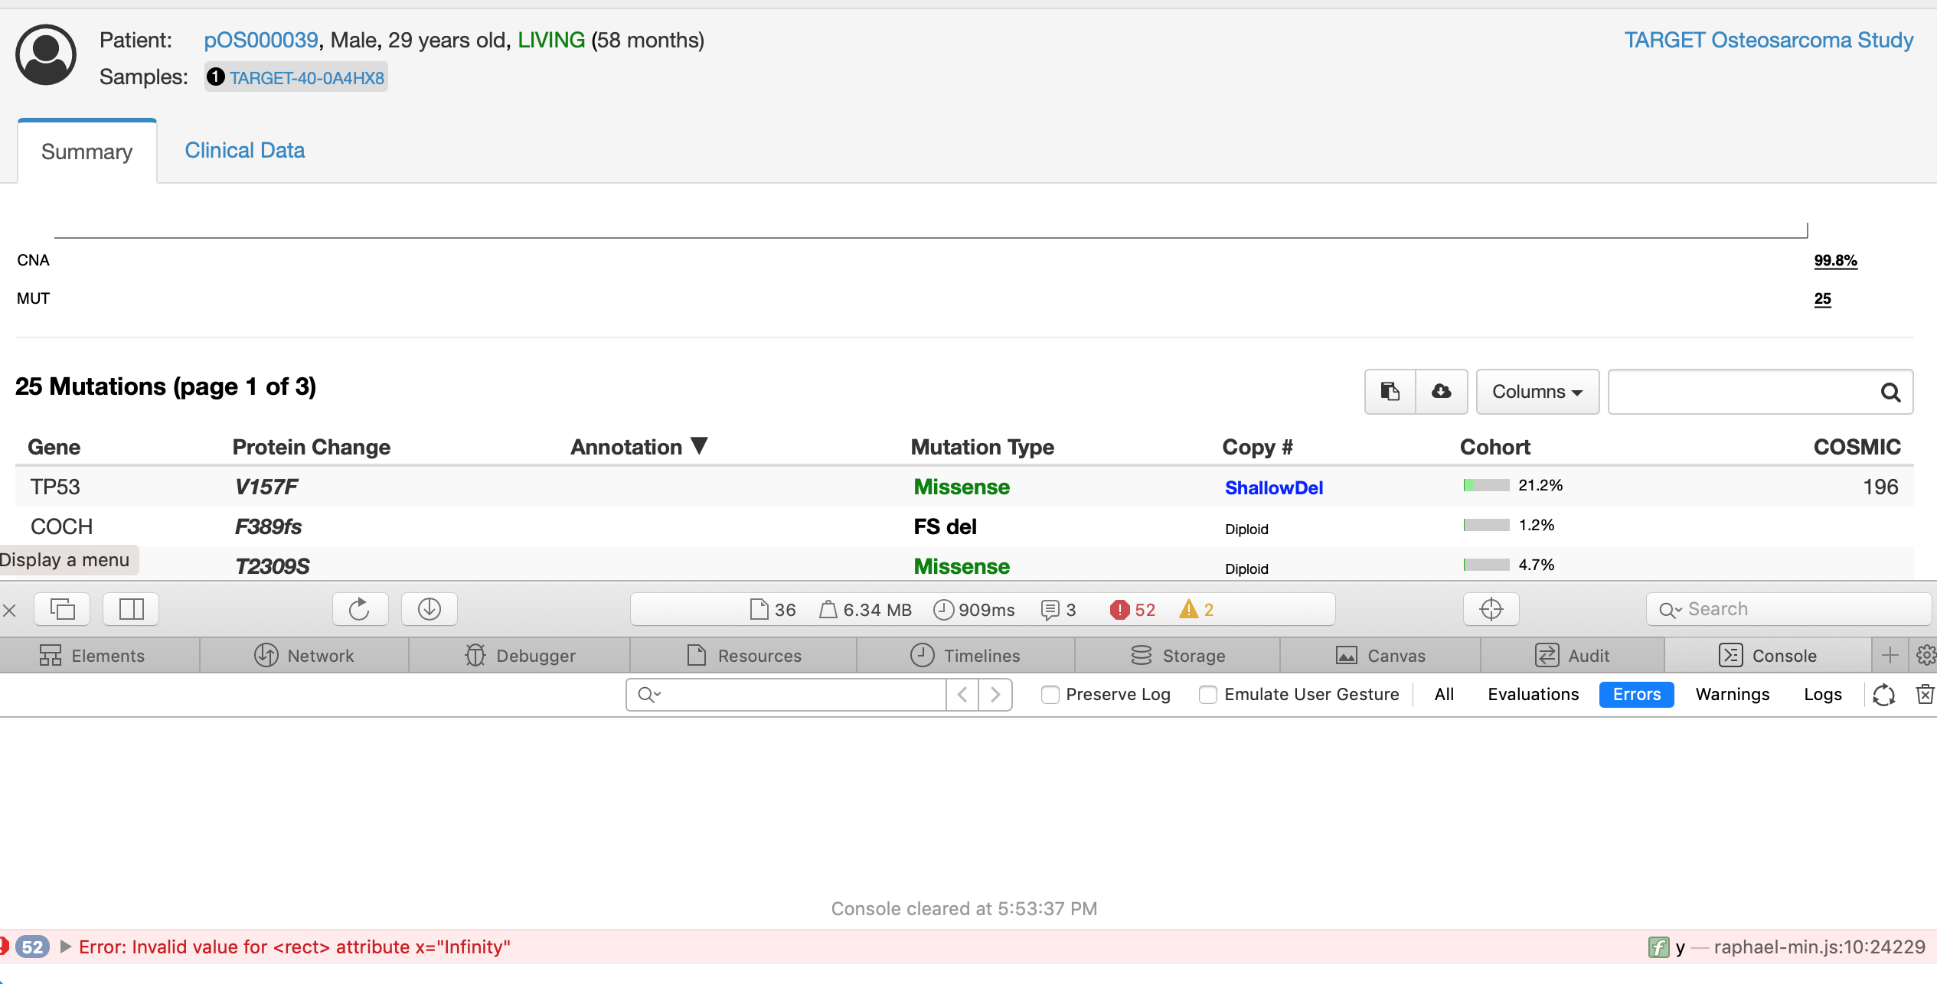Click the function icon beside raphael-min.js
This screenshot has width=1937, height=984.
(1658, 947)
